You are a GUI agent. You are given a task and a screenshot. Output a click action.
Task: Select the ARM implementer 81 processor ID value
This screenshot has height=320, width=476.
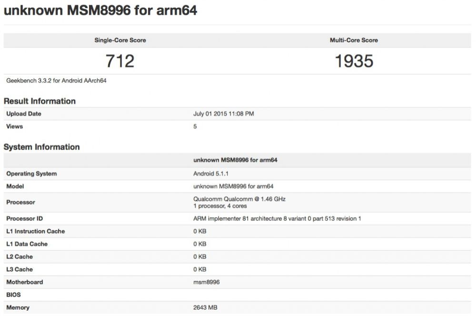coord(277,219)
